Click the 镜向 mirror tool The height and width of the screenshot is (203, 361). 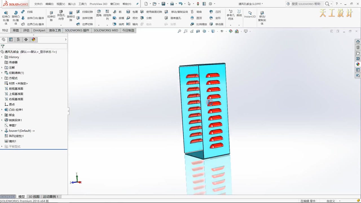(x=132, y=24)
